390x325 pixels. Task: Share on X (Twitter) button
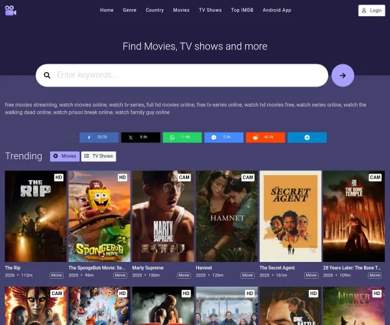point(140,137)
